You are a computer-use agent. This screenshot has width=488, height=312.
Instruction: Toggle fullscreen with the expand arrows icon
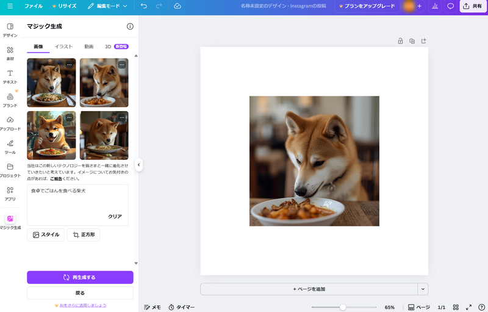[x=468, y=307]
